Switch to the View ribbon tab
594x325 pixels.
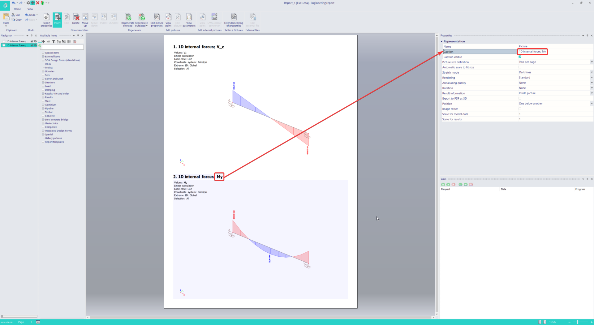click(x=30, y=9)
